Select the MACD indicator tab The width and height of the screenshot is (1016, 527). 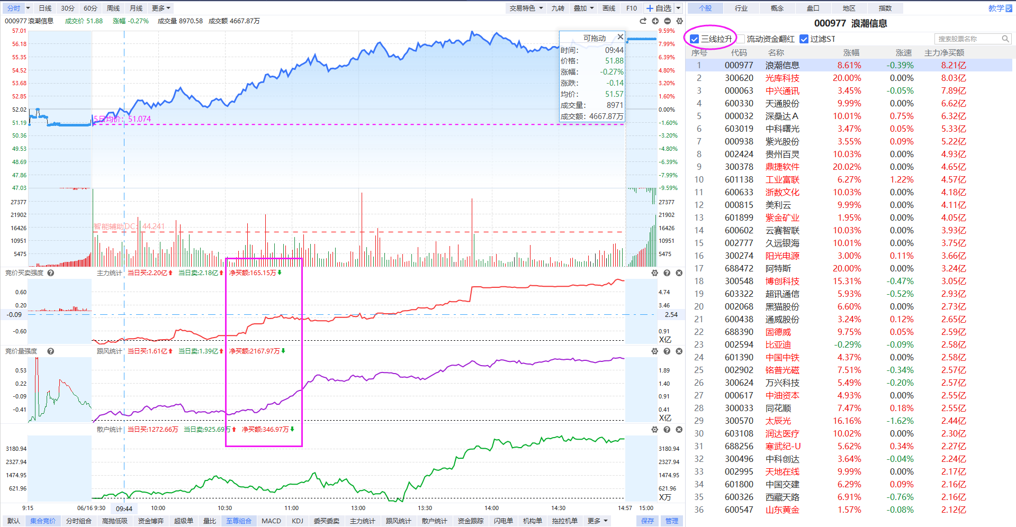tap(272, 521)
